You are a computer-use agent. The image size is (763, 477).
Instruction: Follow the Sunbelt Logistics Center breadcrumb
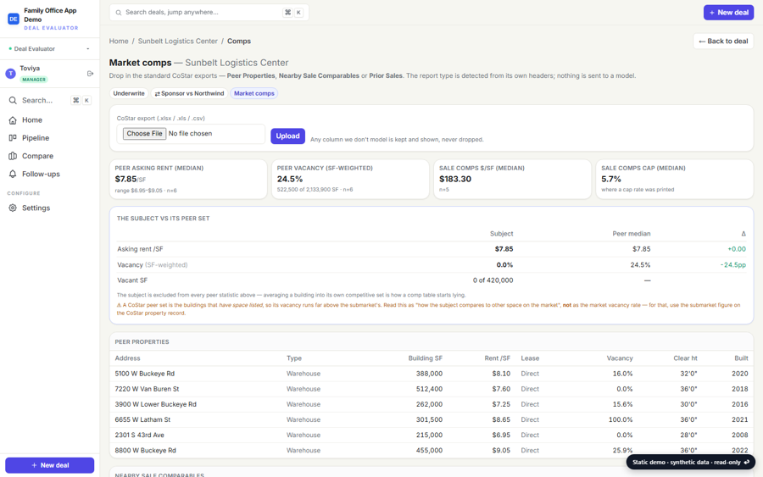(x=178, y=42)
